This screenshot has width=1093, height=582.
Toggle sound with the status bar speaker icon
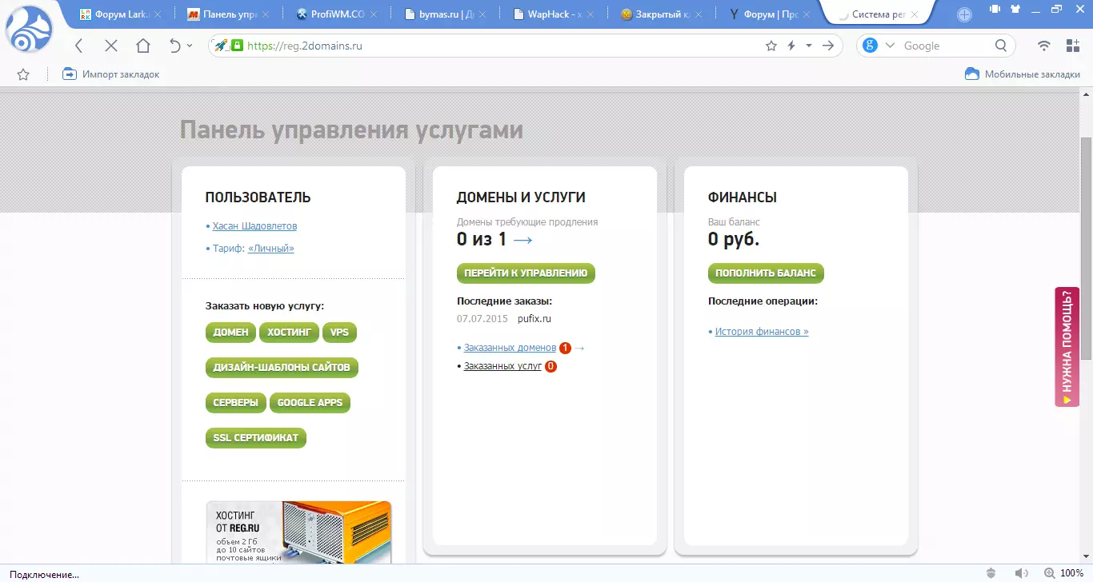pos(1021,573)
